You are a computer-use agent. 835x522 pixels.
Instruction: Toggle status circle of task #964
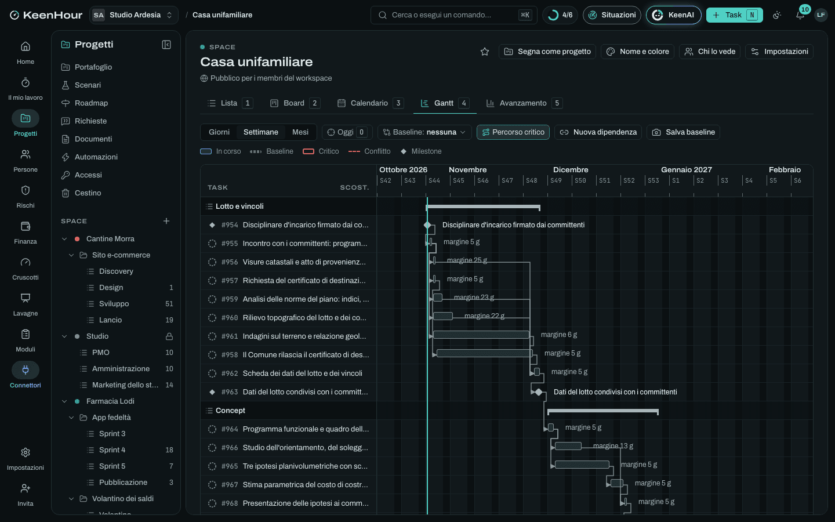tap(212, 429)
